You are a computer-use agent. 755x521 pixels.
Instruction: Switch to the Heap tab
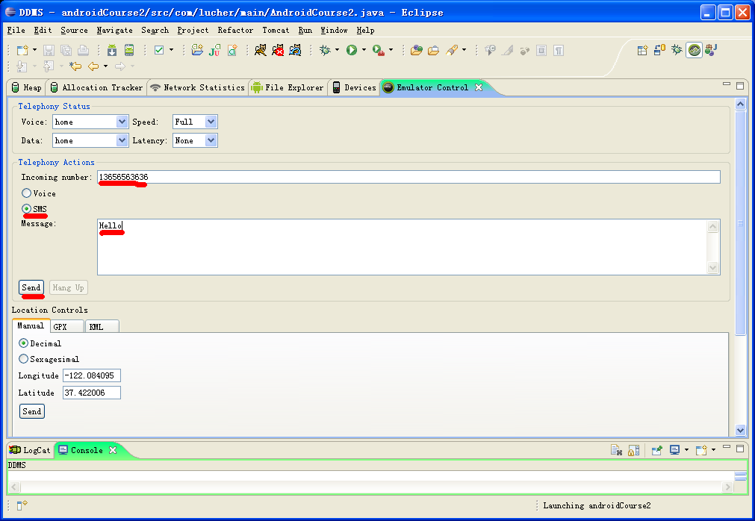click(x=27, y=87)
